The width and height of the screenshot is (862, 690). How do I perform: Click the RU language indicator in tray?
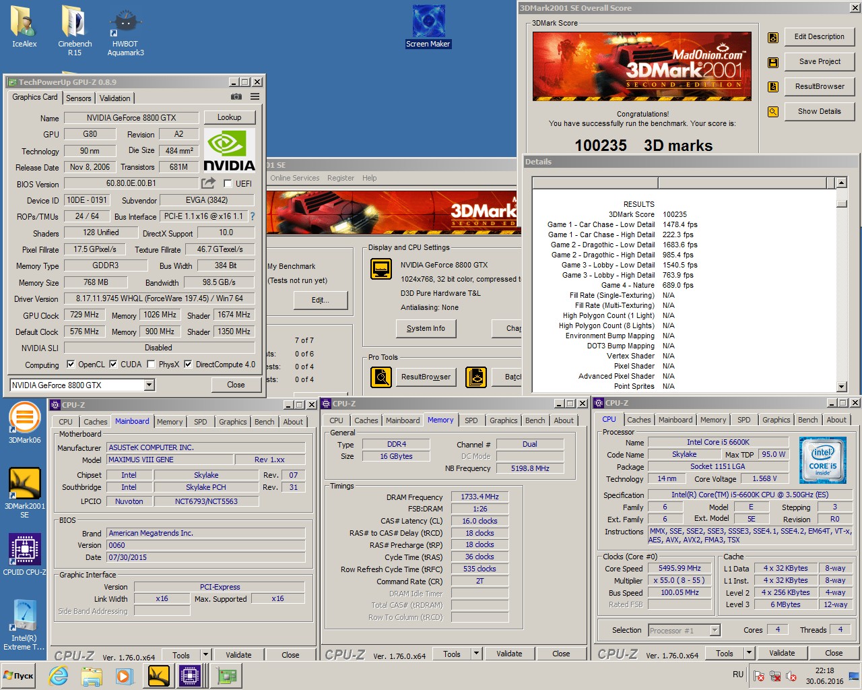pyautogui.click(x=738, y=675)
